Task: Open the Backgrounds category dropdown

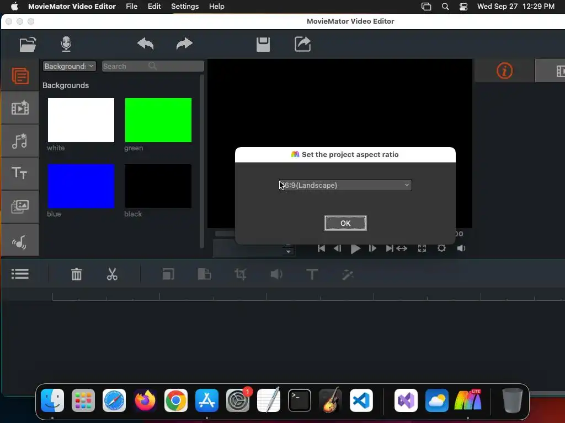Action: point(69,66)
